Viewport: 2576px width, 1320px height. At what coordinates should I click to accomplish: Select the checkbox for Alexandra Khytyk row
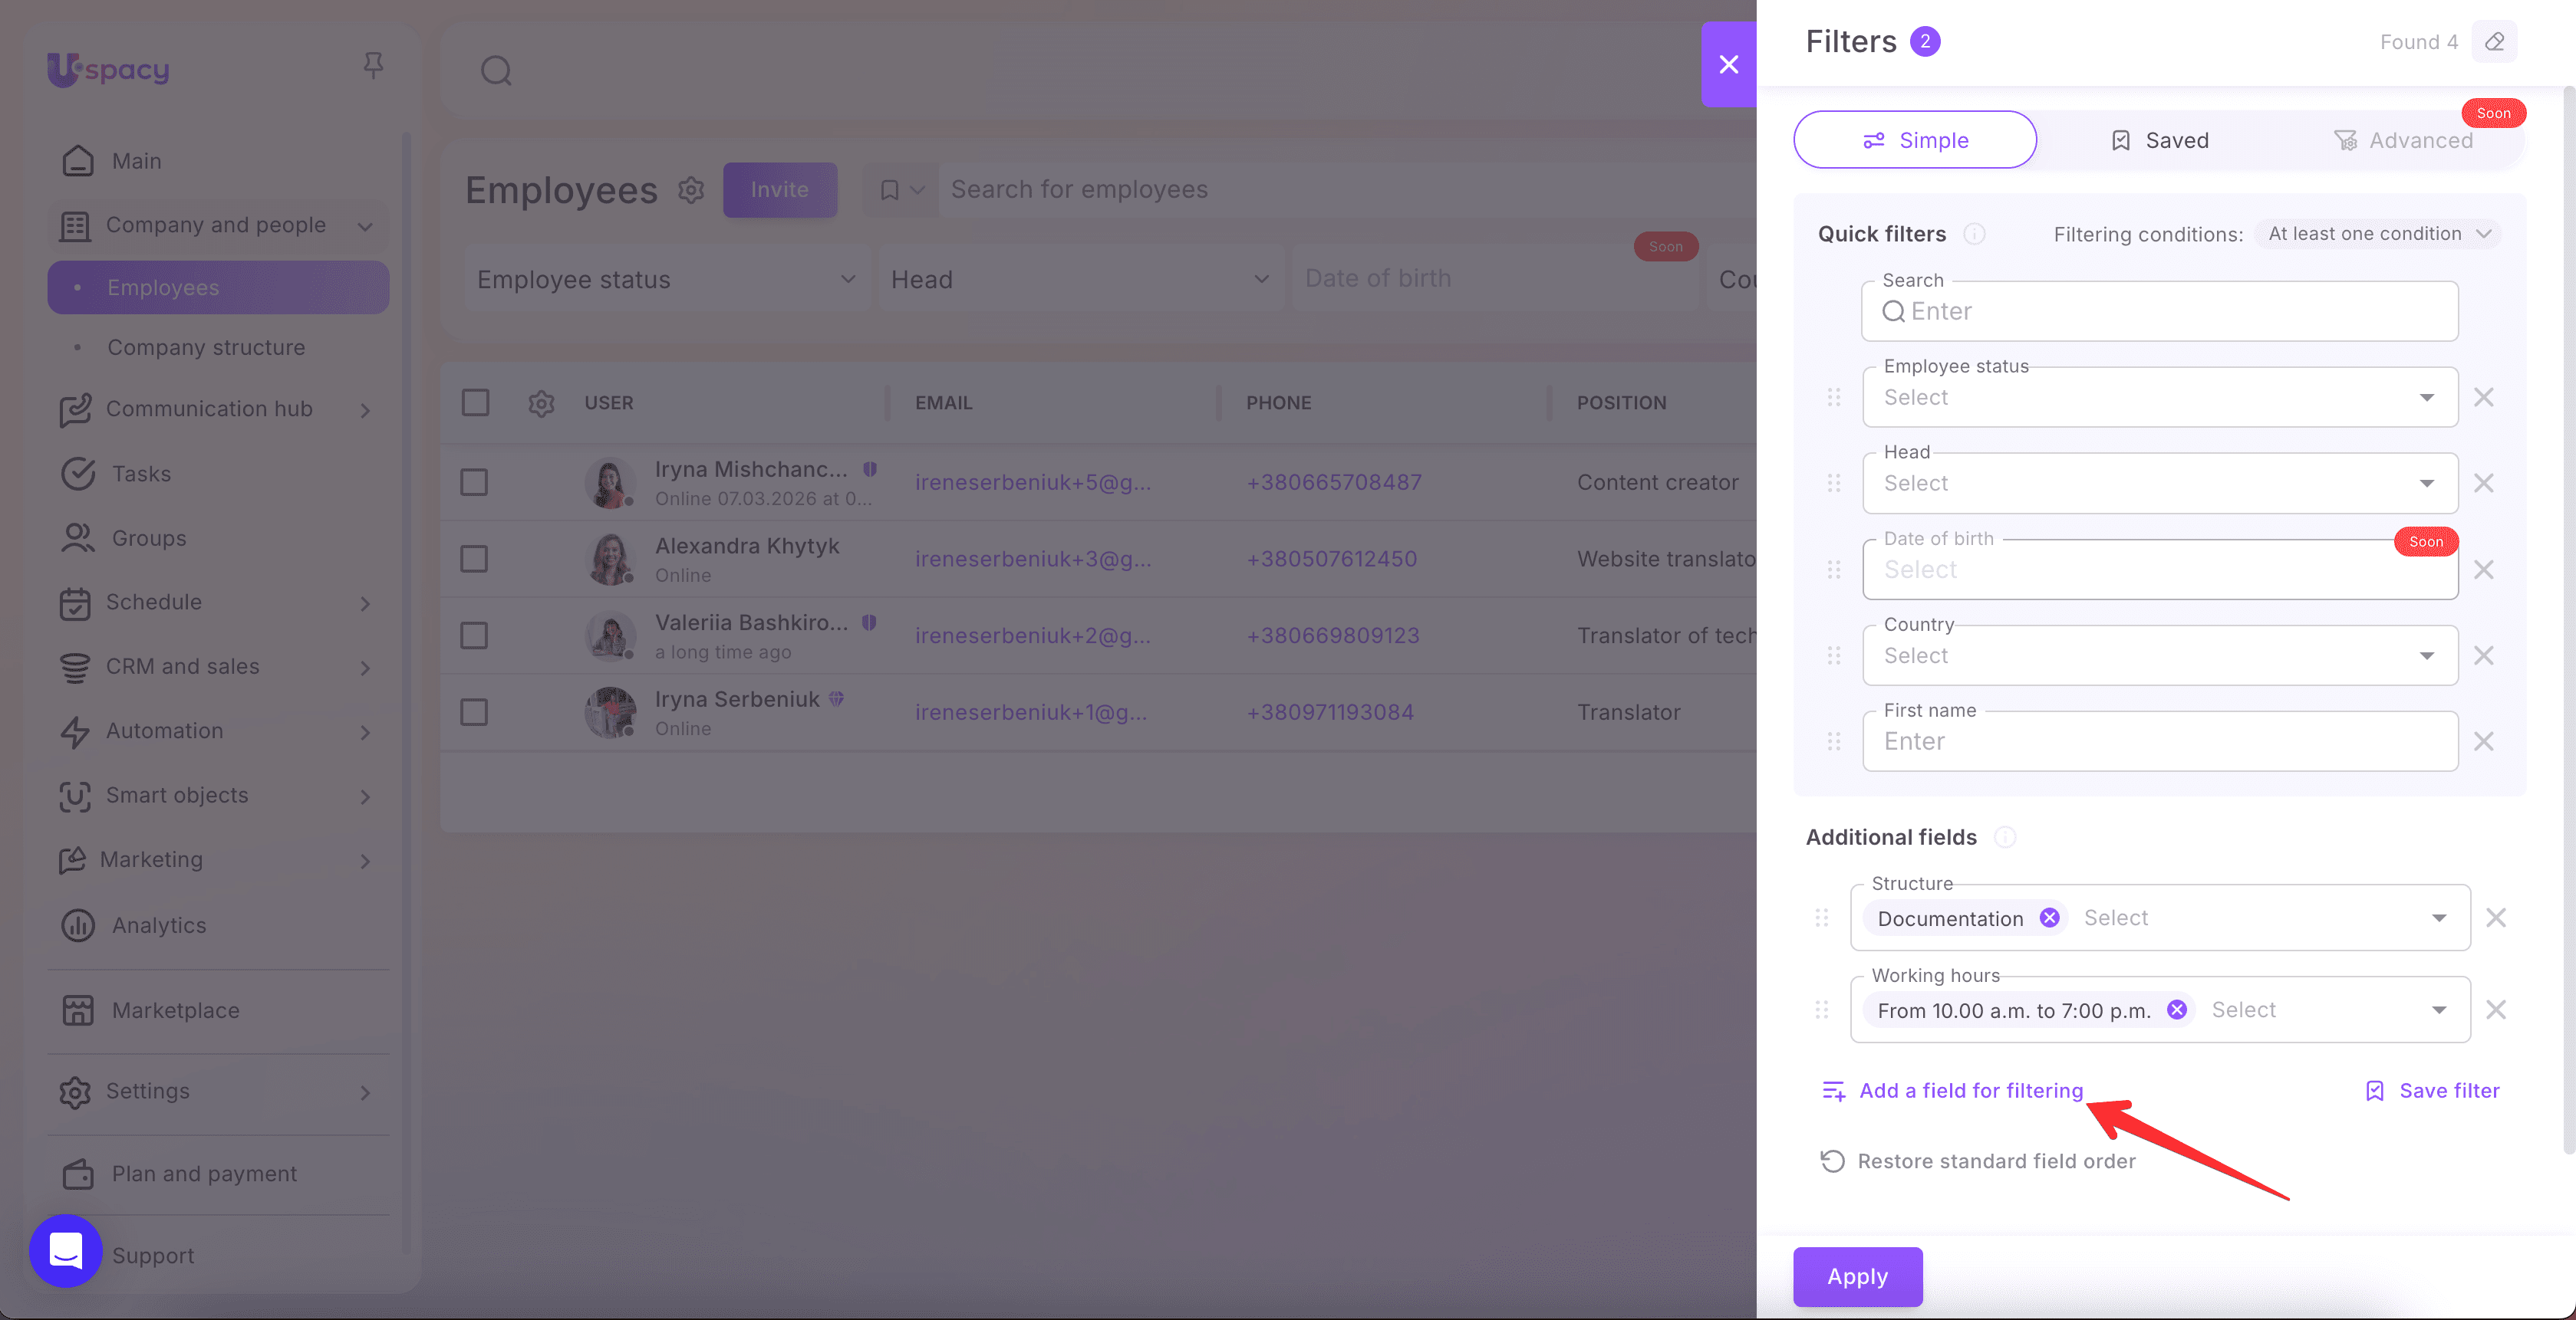pyautogui.click(x=474, y=560)
